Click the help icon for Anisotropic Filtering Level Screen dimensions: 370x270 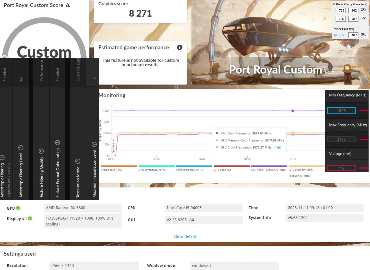[21, 148]
